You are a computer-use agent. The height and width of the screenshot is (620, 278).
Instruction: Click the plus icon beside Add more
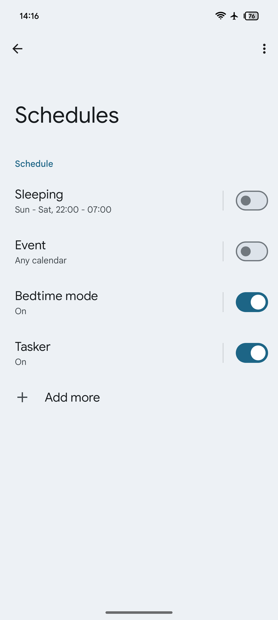(x=22, y=397)
